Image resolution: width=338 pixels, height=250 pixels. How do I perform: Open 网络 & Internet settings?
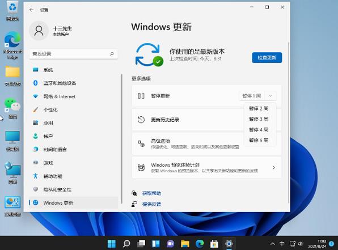tap(73, 96)
